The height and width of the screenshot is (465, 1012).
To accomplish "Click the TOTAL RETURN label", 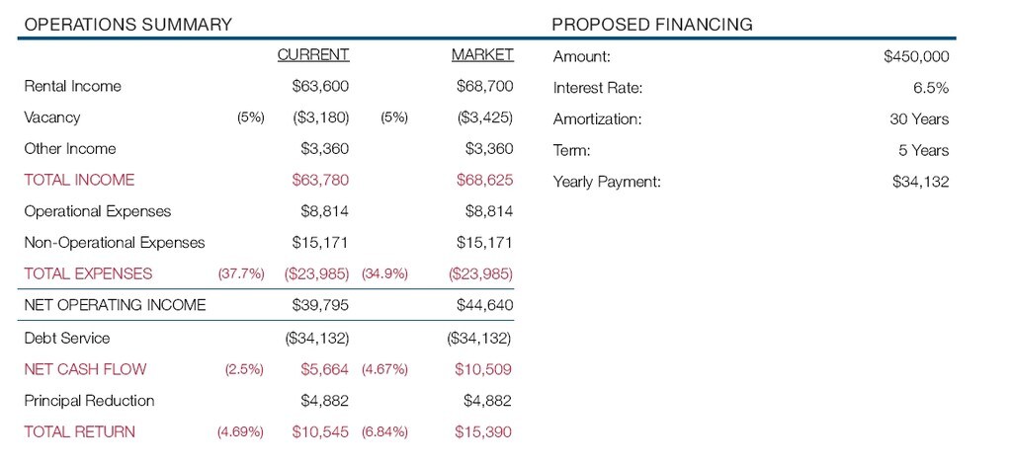I will (79, 431).
